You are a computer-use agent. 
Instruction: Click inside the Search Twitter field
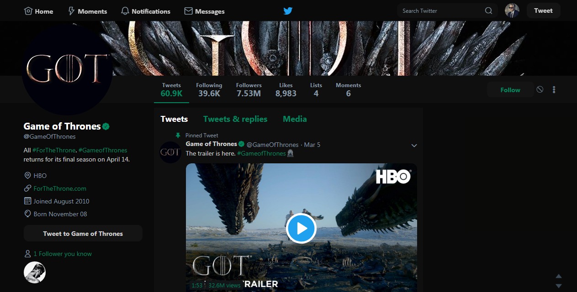434,10
